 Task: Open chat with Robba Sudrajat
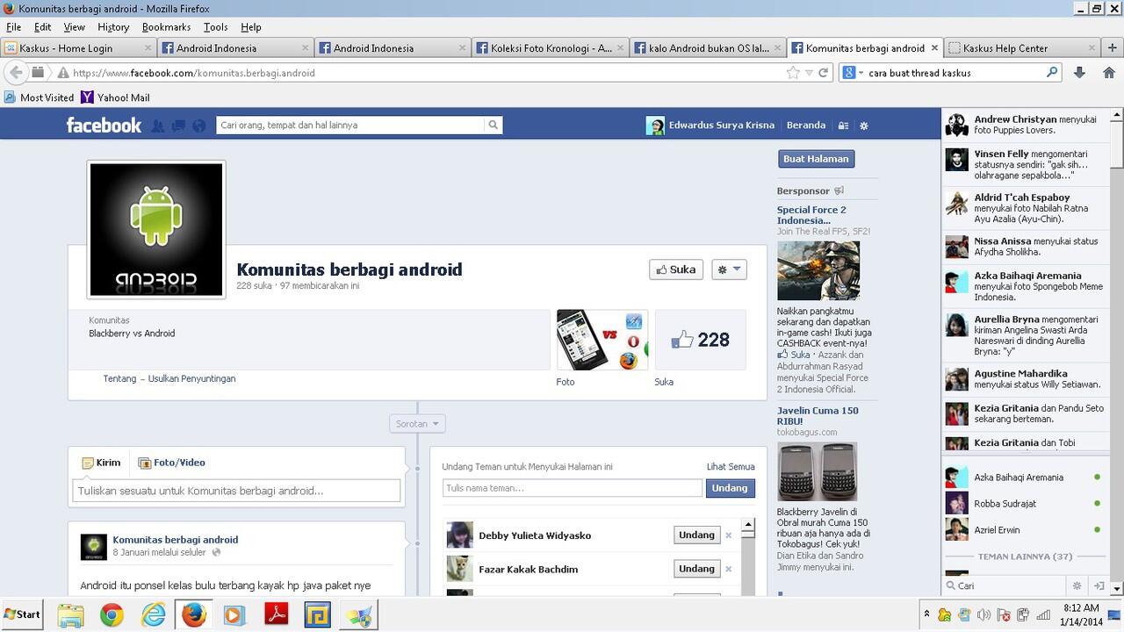point(1024,504)
